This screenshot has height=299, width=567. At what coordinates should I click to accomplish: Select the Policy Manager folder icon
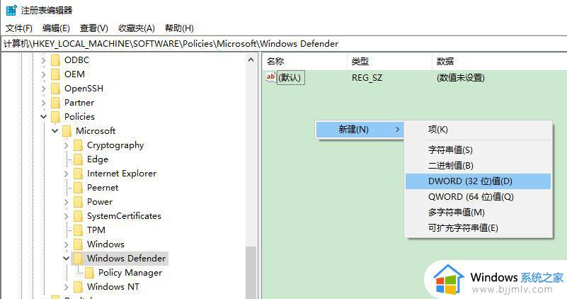[89, 273]
